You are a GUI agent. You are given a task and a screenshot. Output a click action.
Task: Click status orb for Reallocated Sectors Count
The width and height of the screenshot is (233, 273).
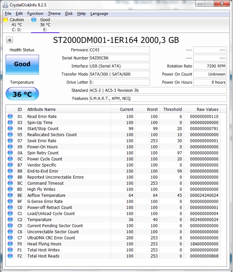pos(10,134)
